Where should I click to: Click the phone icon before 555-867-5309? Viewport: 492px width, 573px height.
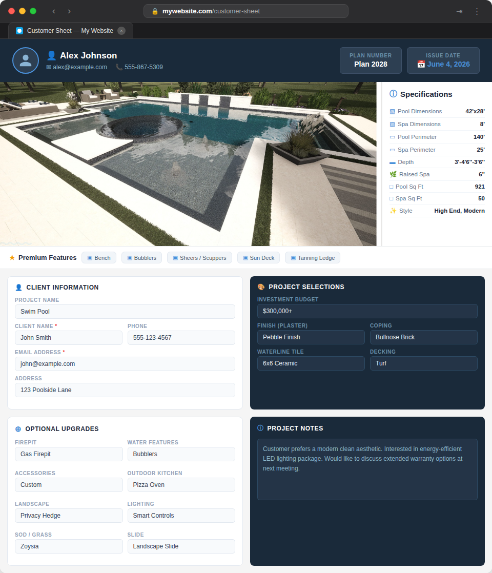click(119, 67)
